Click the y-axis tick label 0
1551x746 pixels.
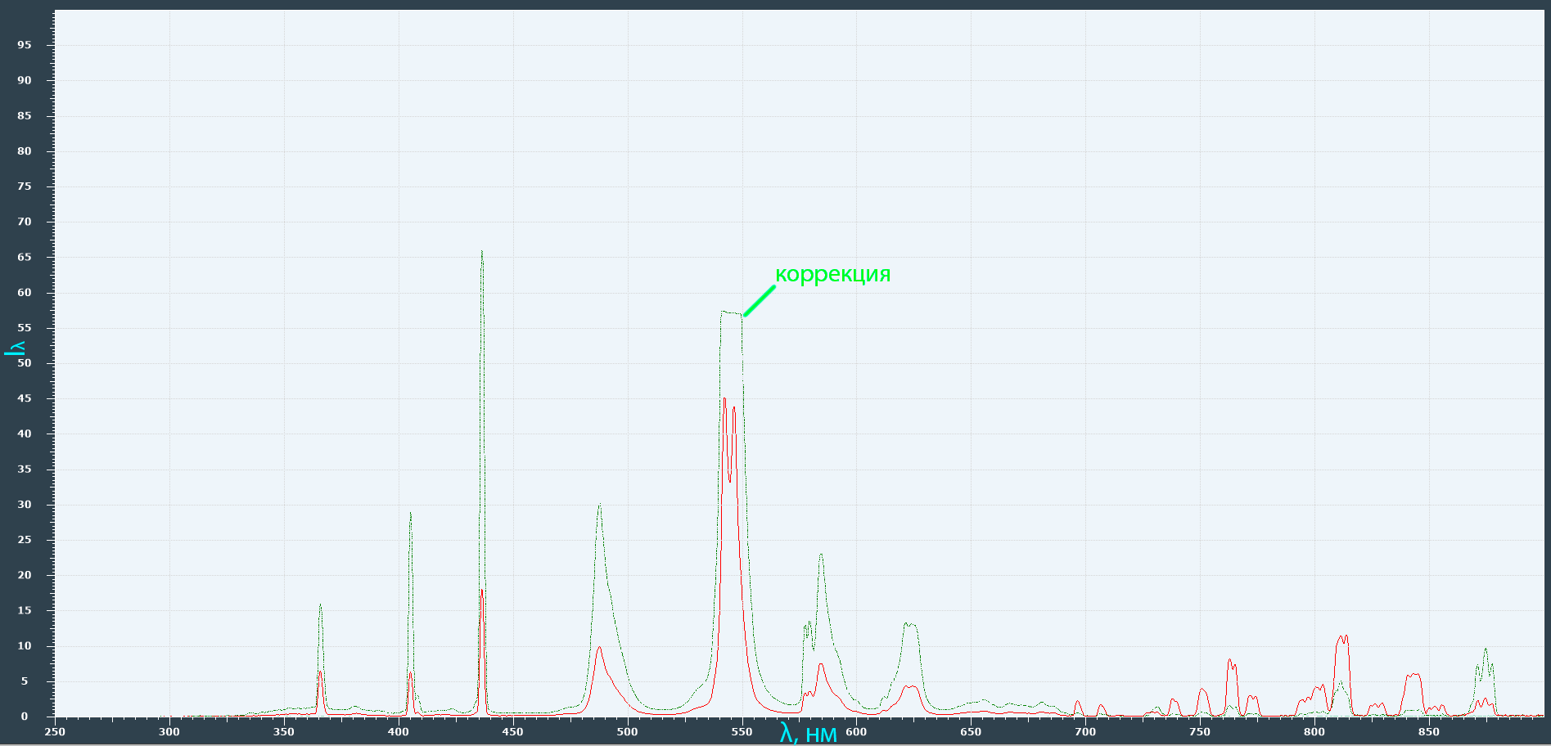pyautogui.click(x=25, y=717)
